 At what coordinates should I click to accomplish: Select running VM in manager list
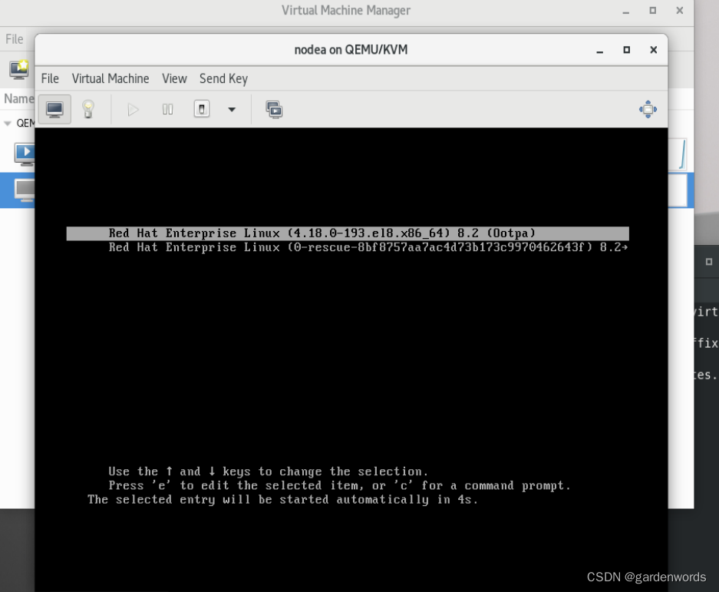pos(24,154)
